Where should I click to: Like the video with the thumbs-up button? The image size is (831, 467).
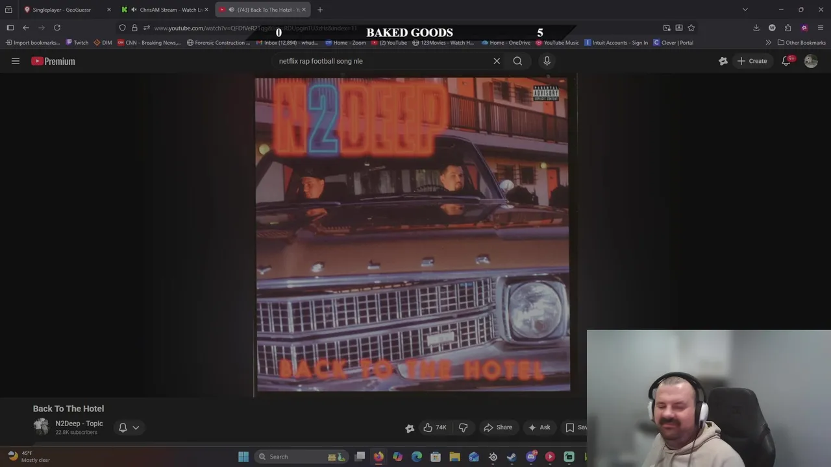(x=434, y=427)
